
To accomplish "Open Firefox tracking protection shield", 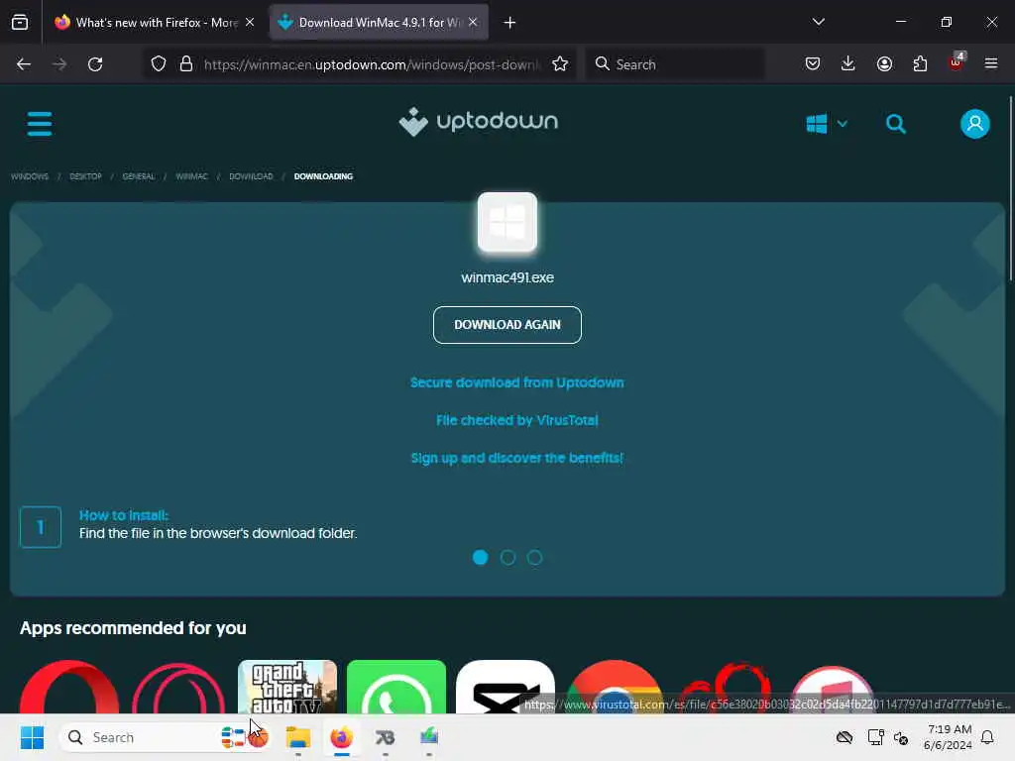I will (x=159, y=64).
